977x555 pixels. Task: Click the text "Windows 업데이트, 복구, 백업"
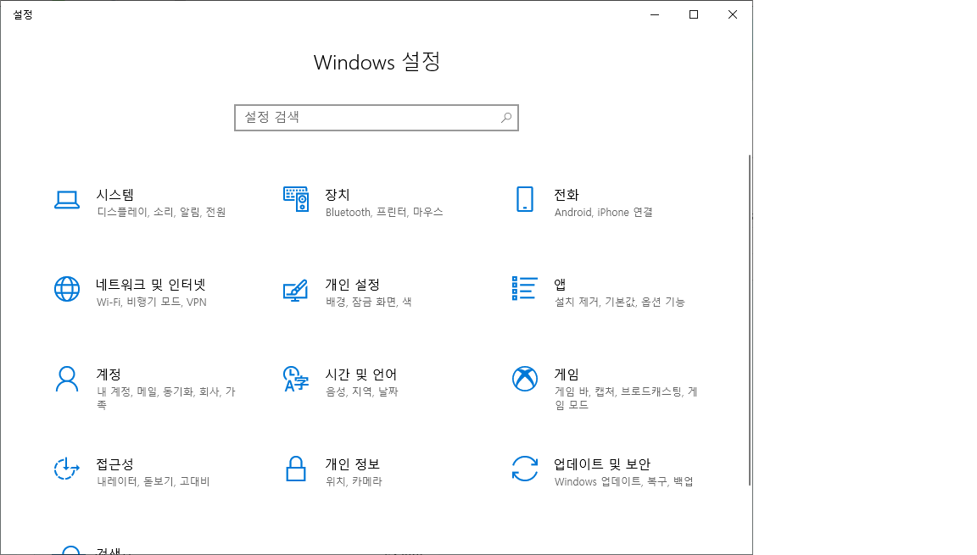[x=623, y=481]
